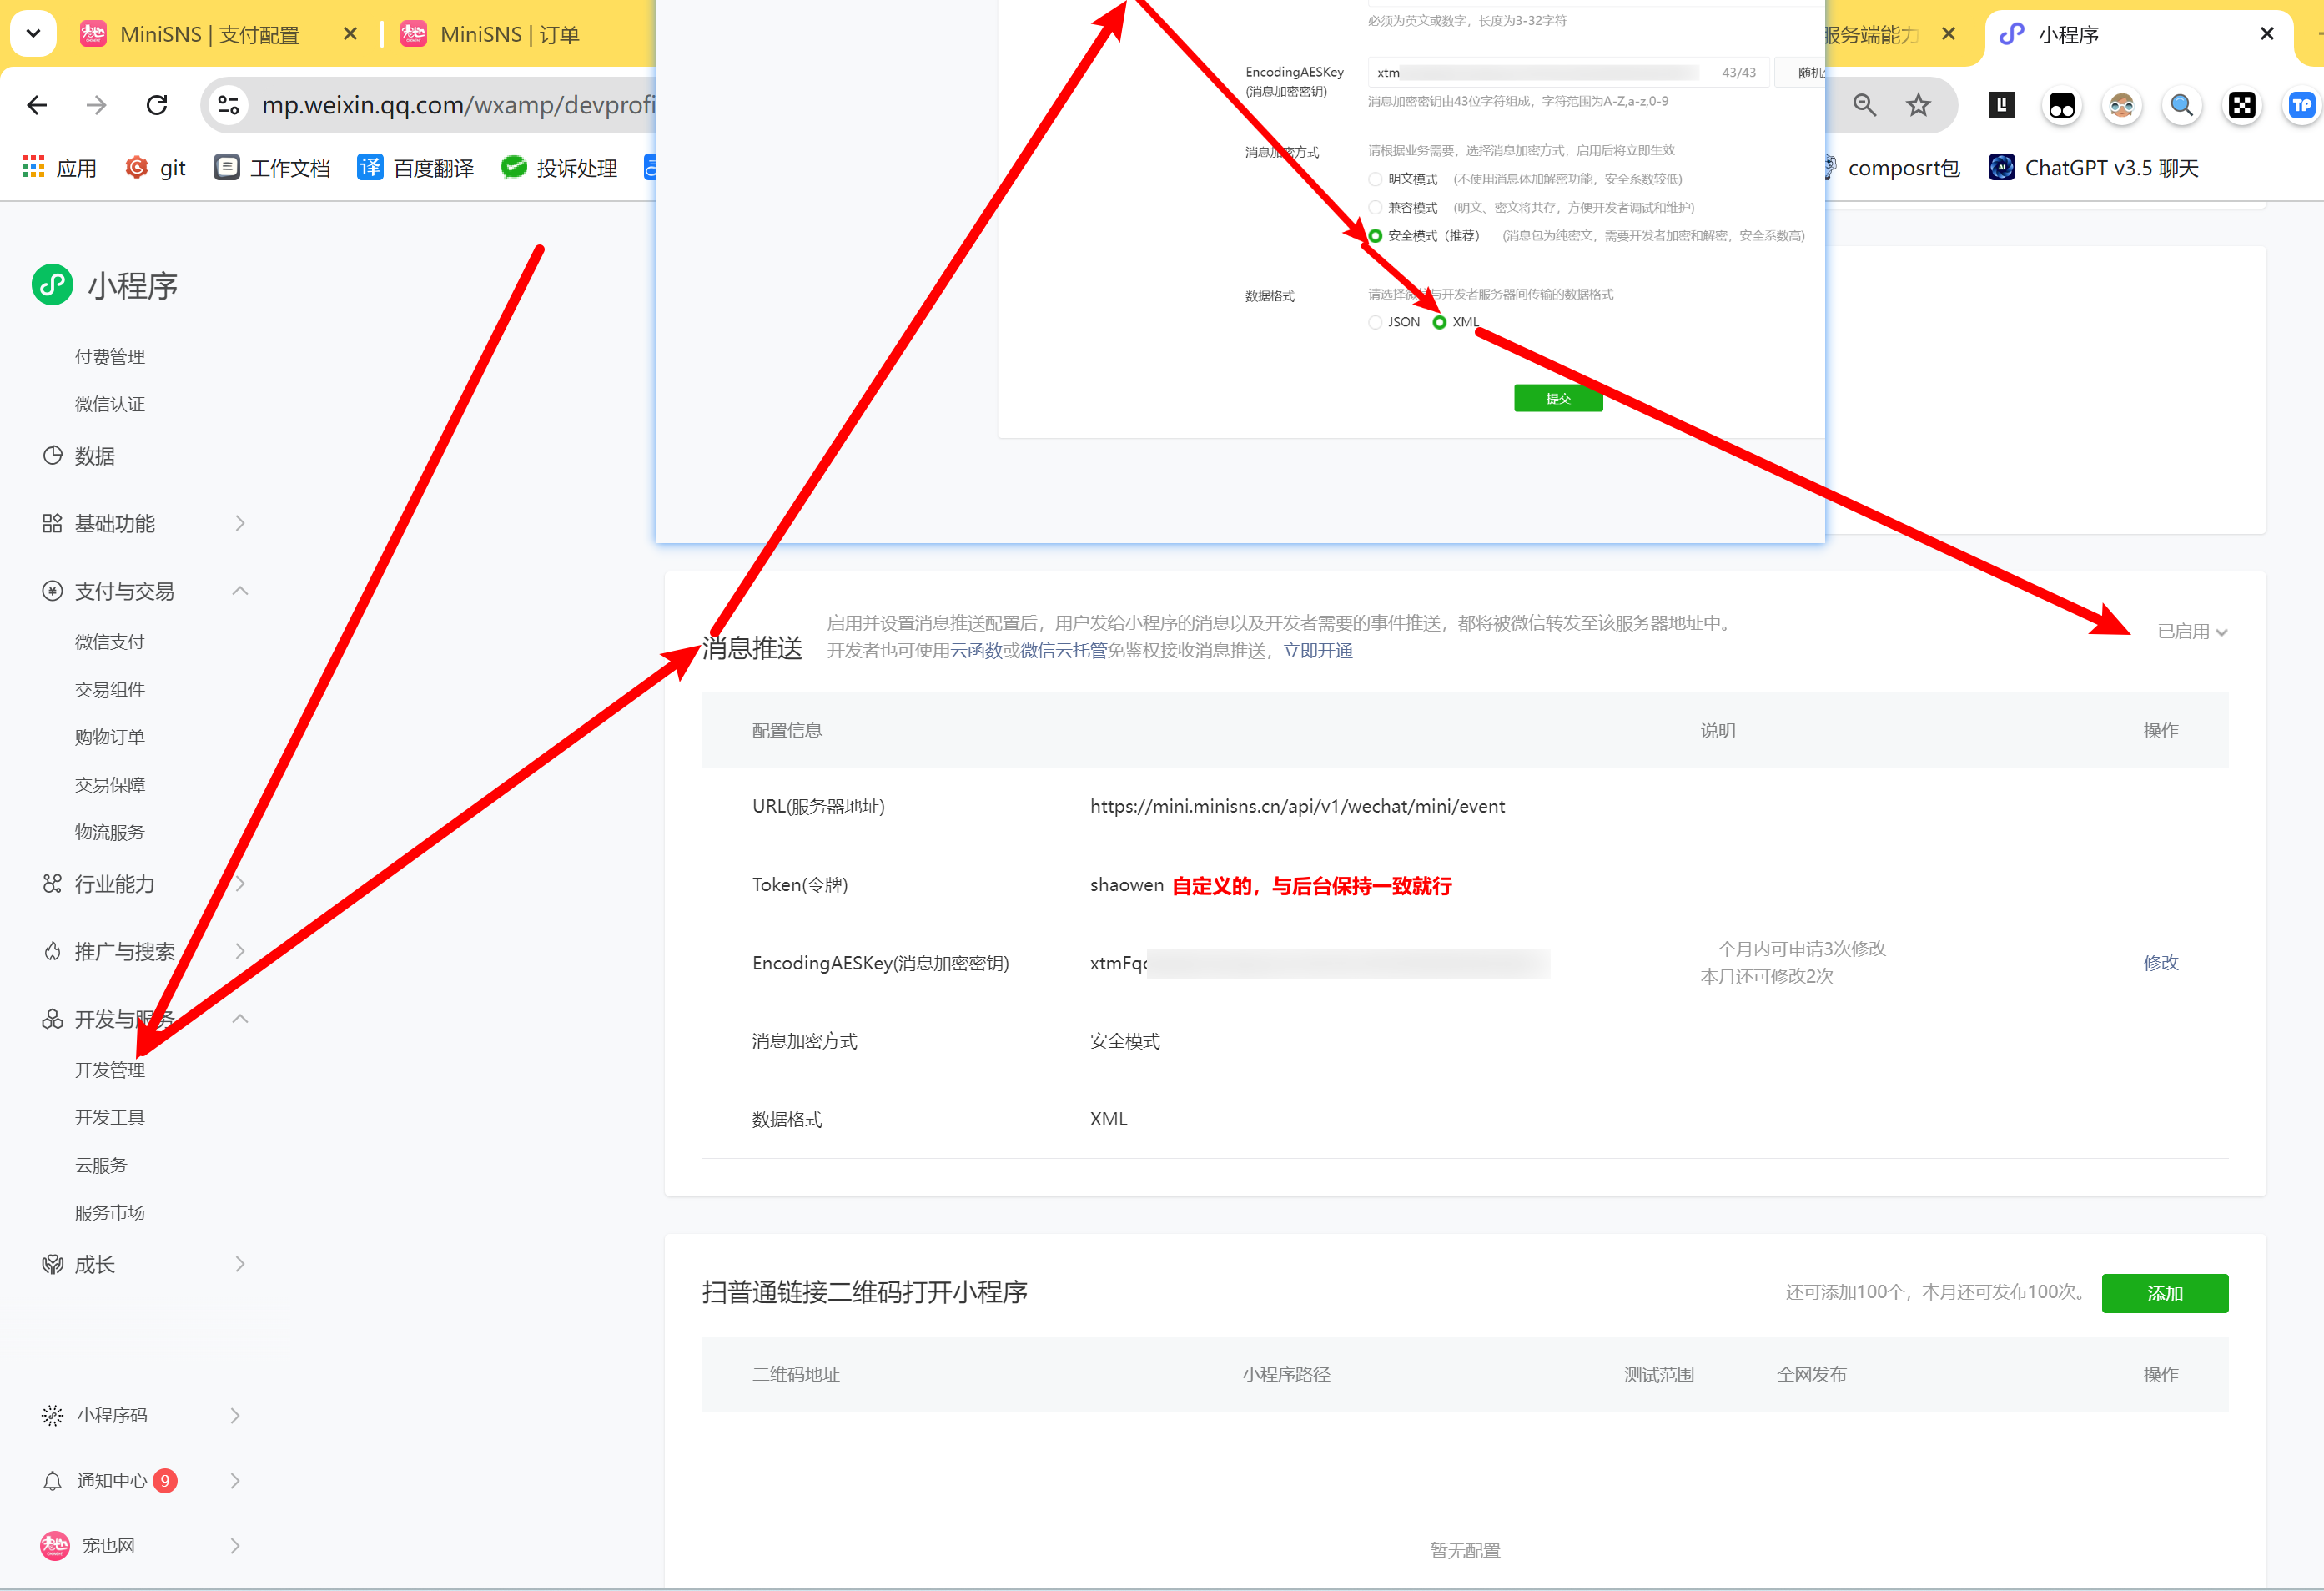Open the checkered black extension icon
2324x1591 pixels.
pos(2242,105)
